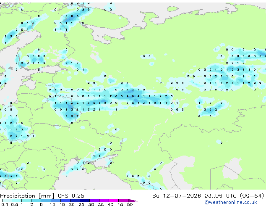Screen dimensions: 266x206
Task: Click the legend label '45'
Action: tap(120, 204)
